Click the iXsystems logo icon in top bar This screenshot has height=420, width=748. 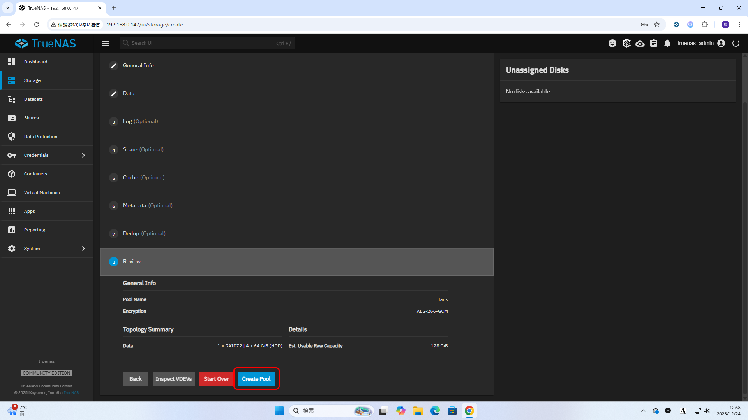(626, 43)
